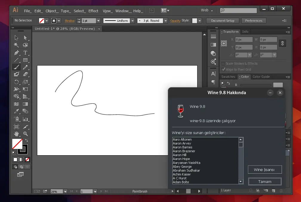Select the Paintbrush tool
The image size is (301, 202).
pos(16,67)
